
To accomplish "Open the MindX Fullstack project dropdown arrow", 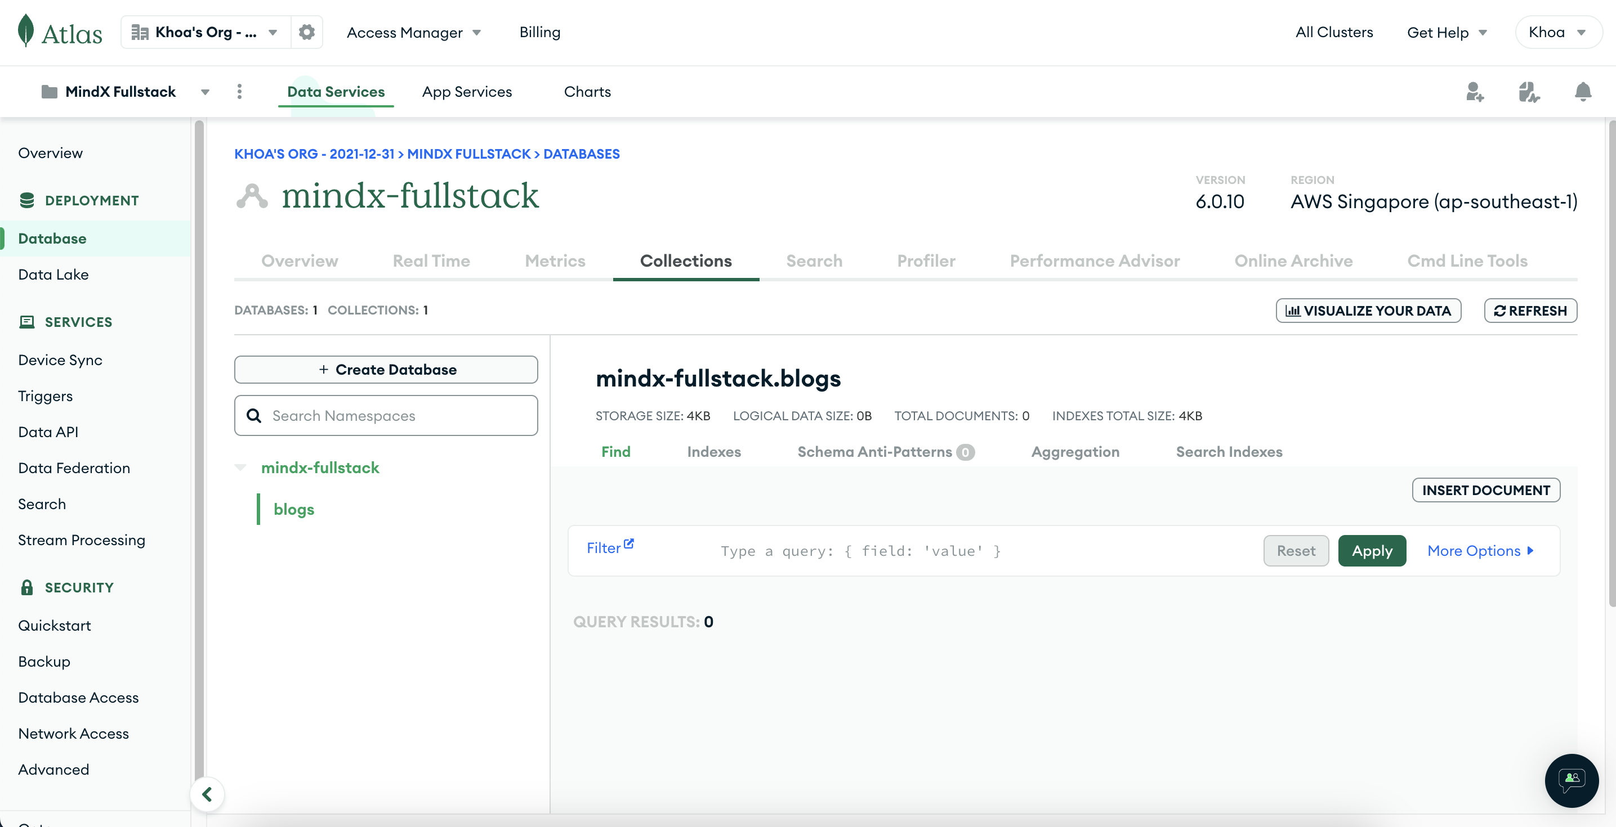I will tap(204, 92).
